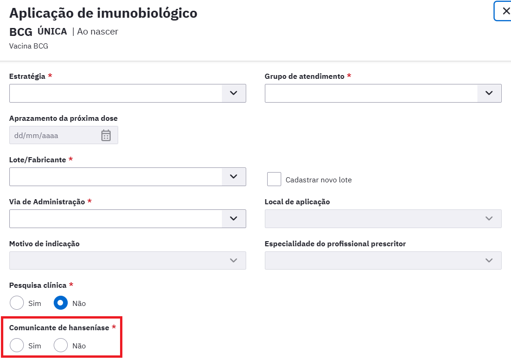
Task: Select Sim for Pesquisa clínica
Action: click(17, 303)
